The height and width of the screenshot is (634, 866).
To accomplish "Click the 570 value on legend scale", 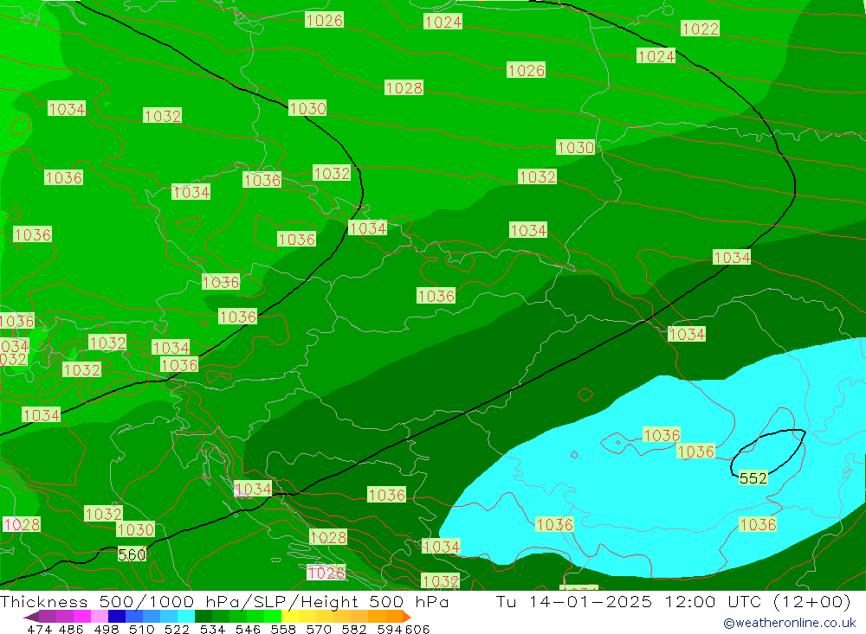I will [x=320, y=629].
